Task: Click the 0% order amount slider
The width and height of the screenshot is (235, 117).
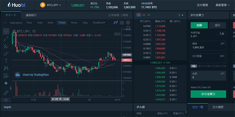Action: [x=194, y=66]
